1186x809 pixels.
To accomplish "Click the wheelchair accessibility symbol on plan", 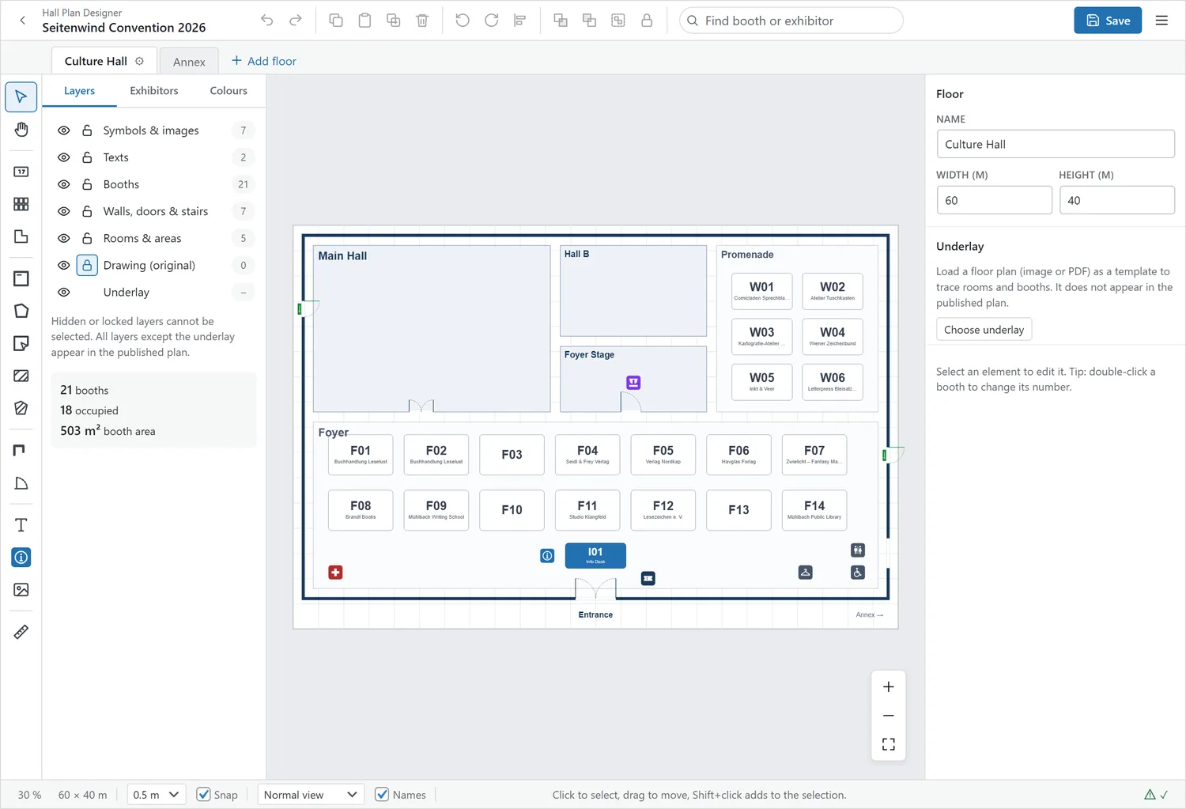I will [x=858, y=573].
